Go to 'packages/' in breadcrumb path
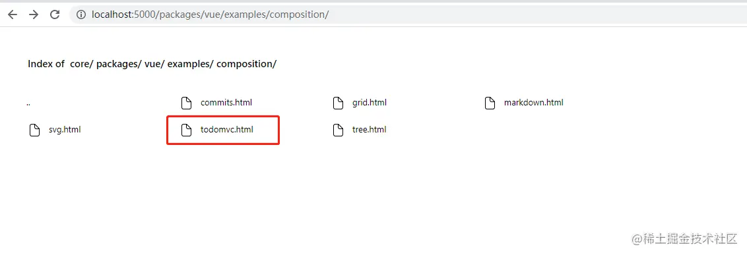 pos(119,64)
